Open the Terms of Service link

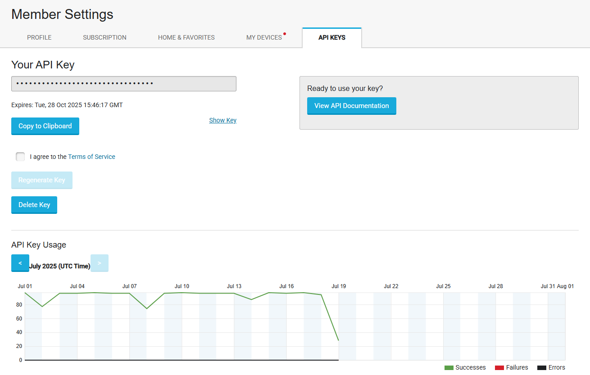coord(91,157)
